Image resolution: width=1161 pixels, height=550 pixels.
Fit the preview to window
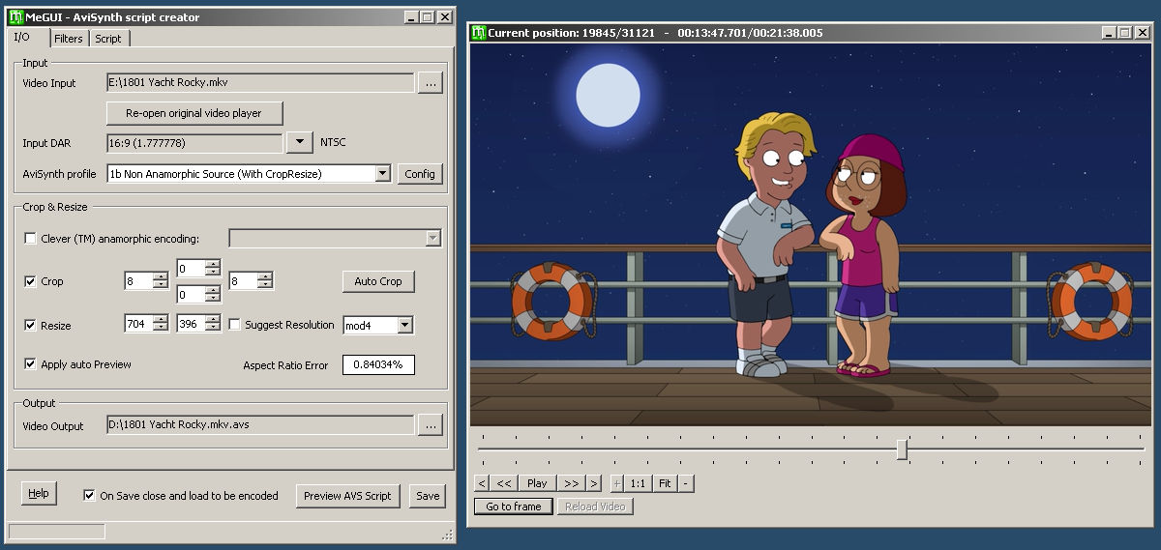coord(665,483)
